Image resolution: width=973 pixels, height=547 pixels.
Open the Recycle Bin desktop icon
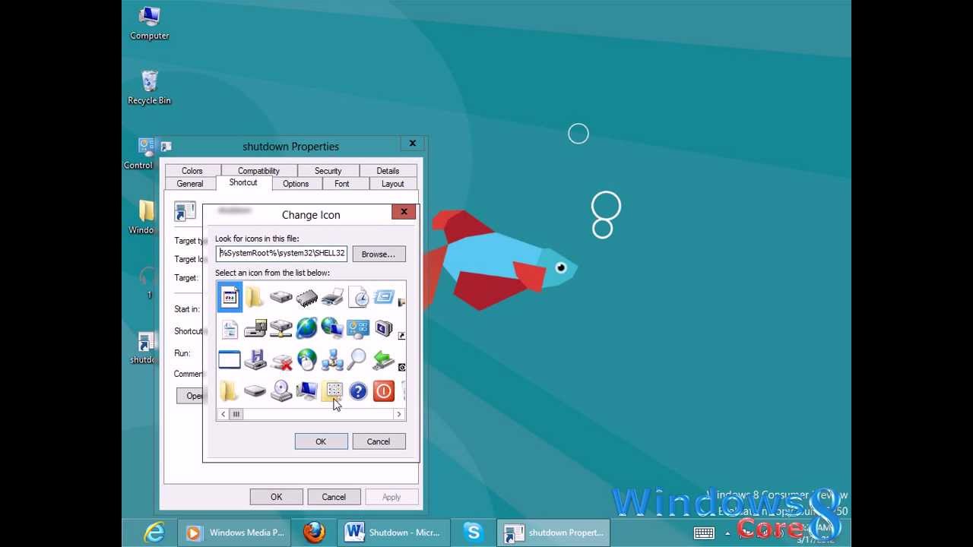pyautogui.click(x=150, y=88)
